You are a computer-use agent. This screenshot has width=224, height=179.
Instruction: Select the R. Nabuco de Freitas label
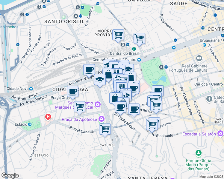coord(67,60)
